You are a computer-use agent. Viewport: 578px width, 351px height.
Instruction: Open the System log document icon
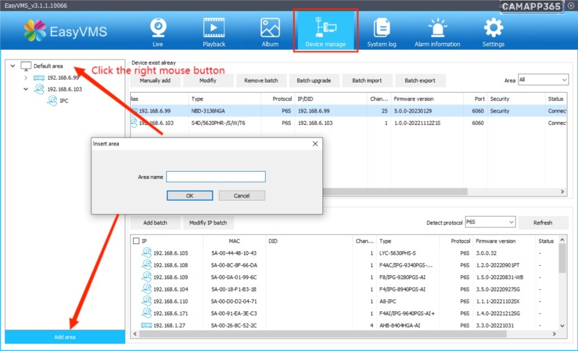(x=382, y=28)
